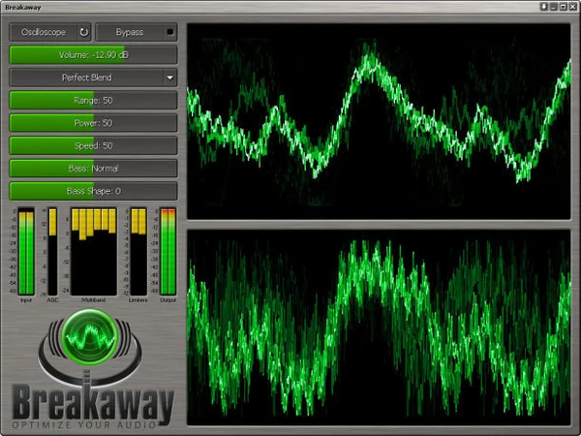Viewport: 581px width, 436px height.
Task: Click the AGC meter
Action: [52, 252]
